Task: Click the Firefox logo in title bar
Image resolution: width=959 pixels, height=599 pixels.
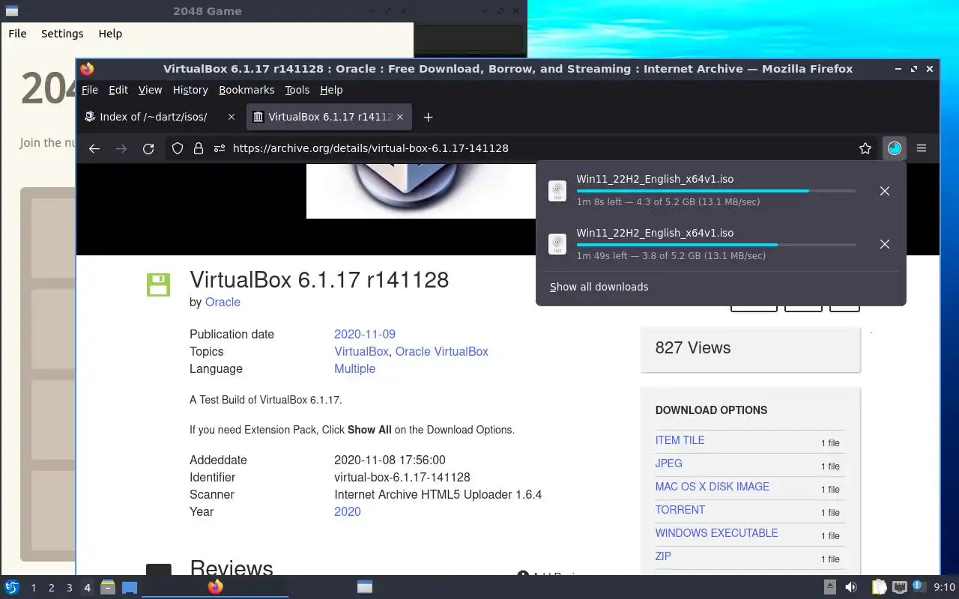Action: (87, 69)
